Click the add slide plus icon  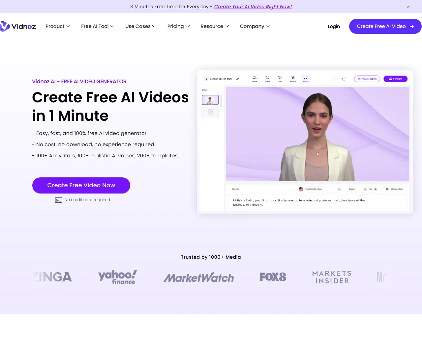pos(210,112)
